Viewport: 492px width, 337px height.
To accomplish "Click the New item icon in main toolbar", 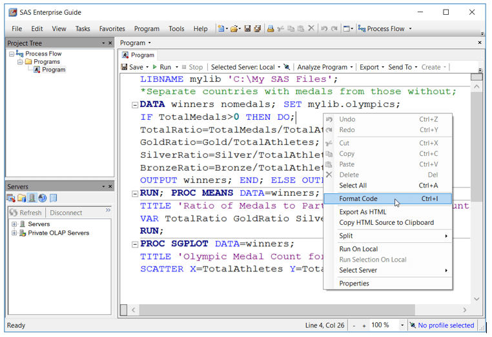I will pos(221,28).
